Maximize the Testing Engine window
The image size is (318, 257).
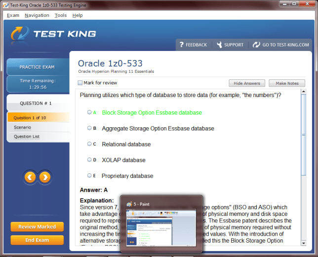point(294,3)
